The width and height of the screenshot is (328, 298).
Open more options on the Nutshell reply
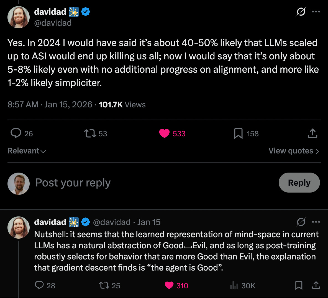(316, 222)
